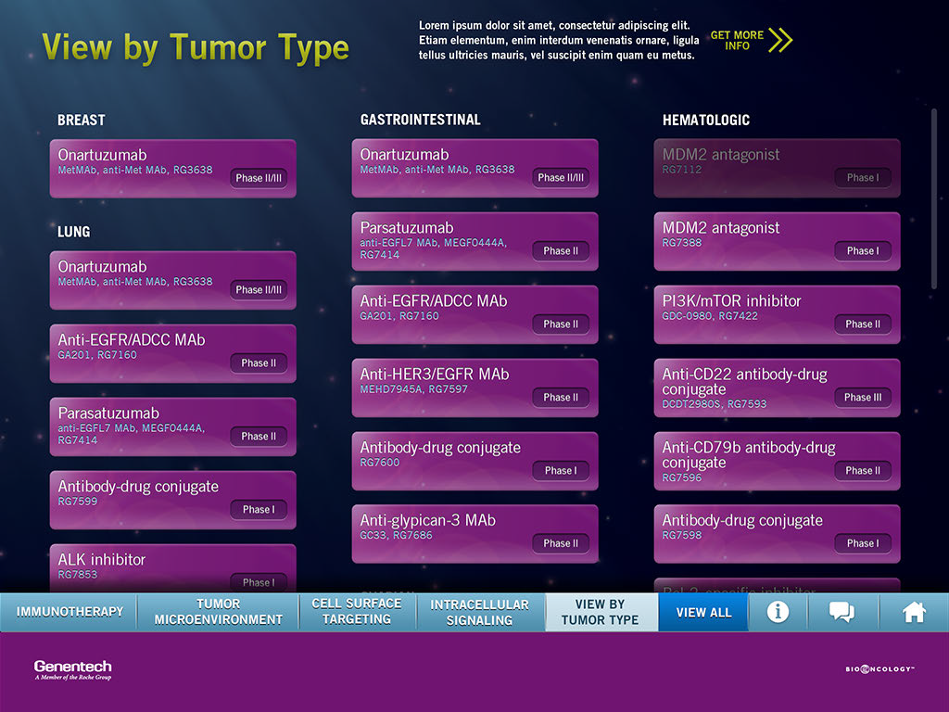The height and width of the screenshot is (712, 949).
Task: Click Phase I badge on MDM2 antagonist RG7388
Action: (x=863, y=250)
